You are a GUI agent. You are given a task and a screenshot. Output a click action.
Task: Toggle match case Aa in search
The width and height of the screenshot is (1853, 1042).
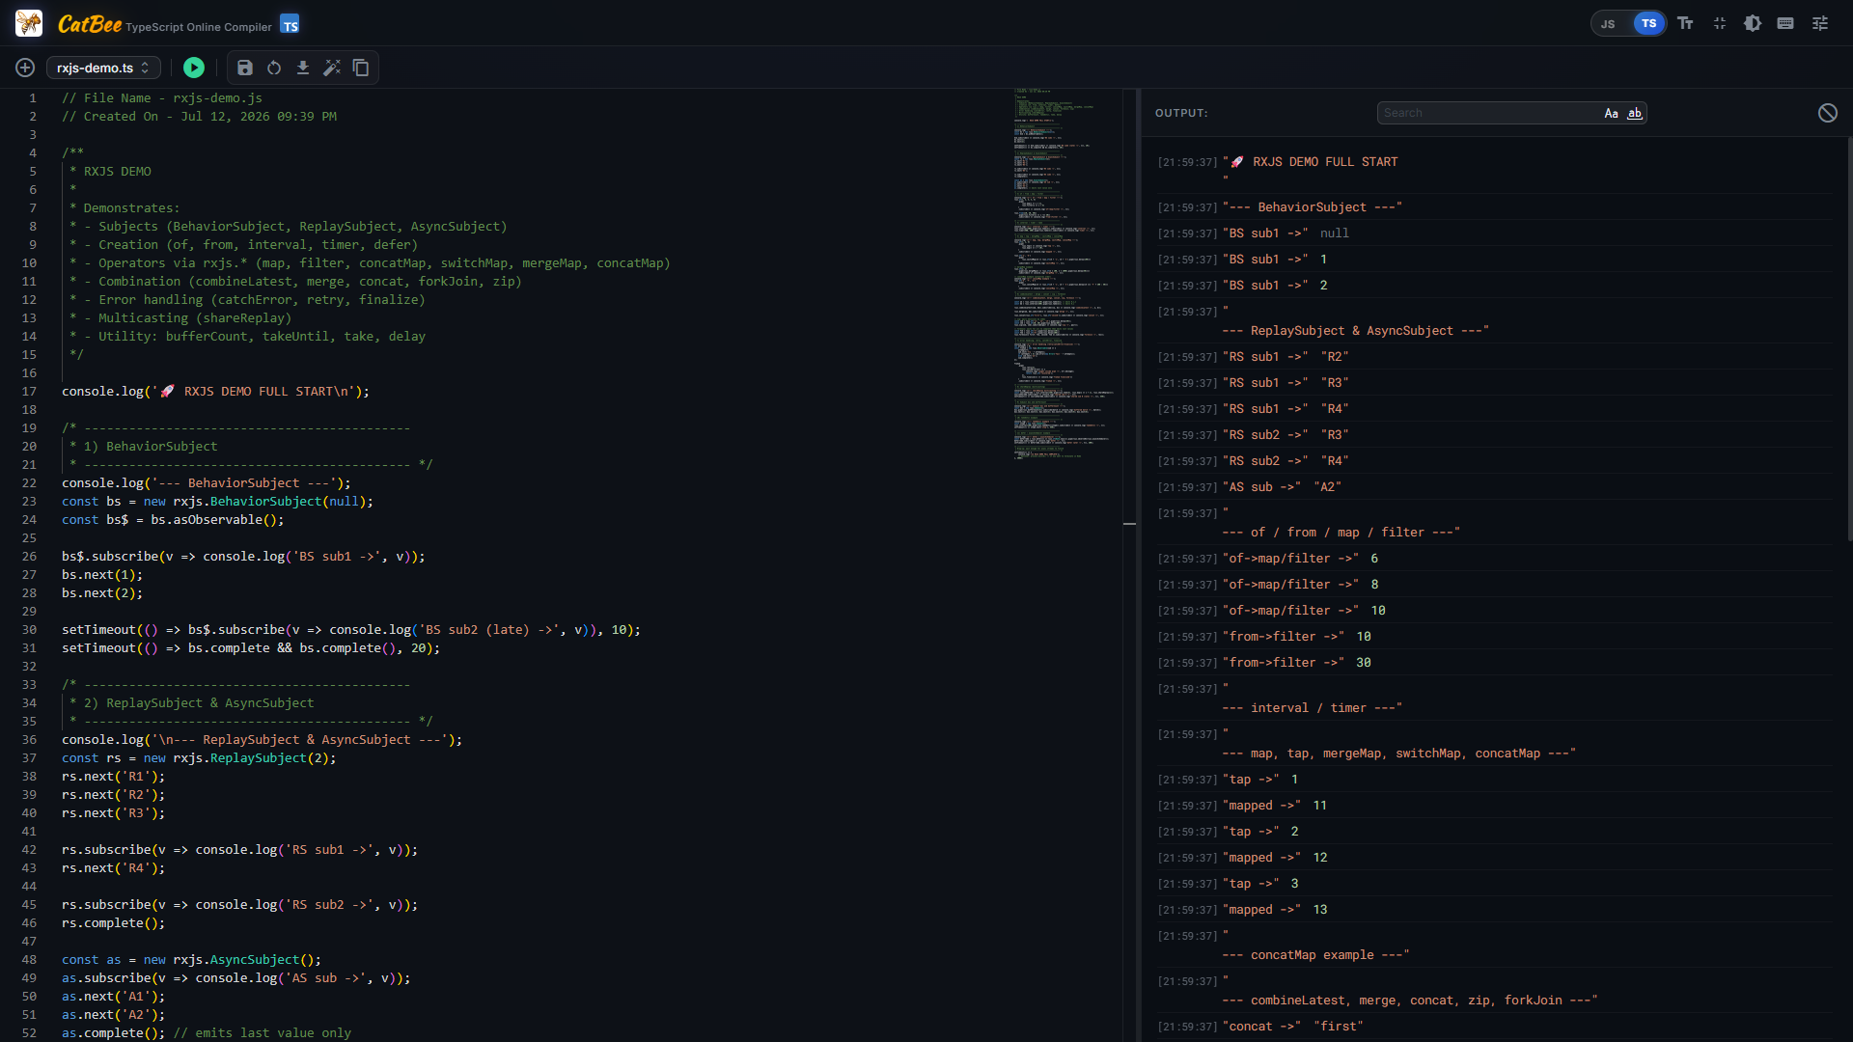click(1611, 114)
